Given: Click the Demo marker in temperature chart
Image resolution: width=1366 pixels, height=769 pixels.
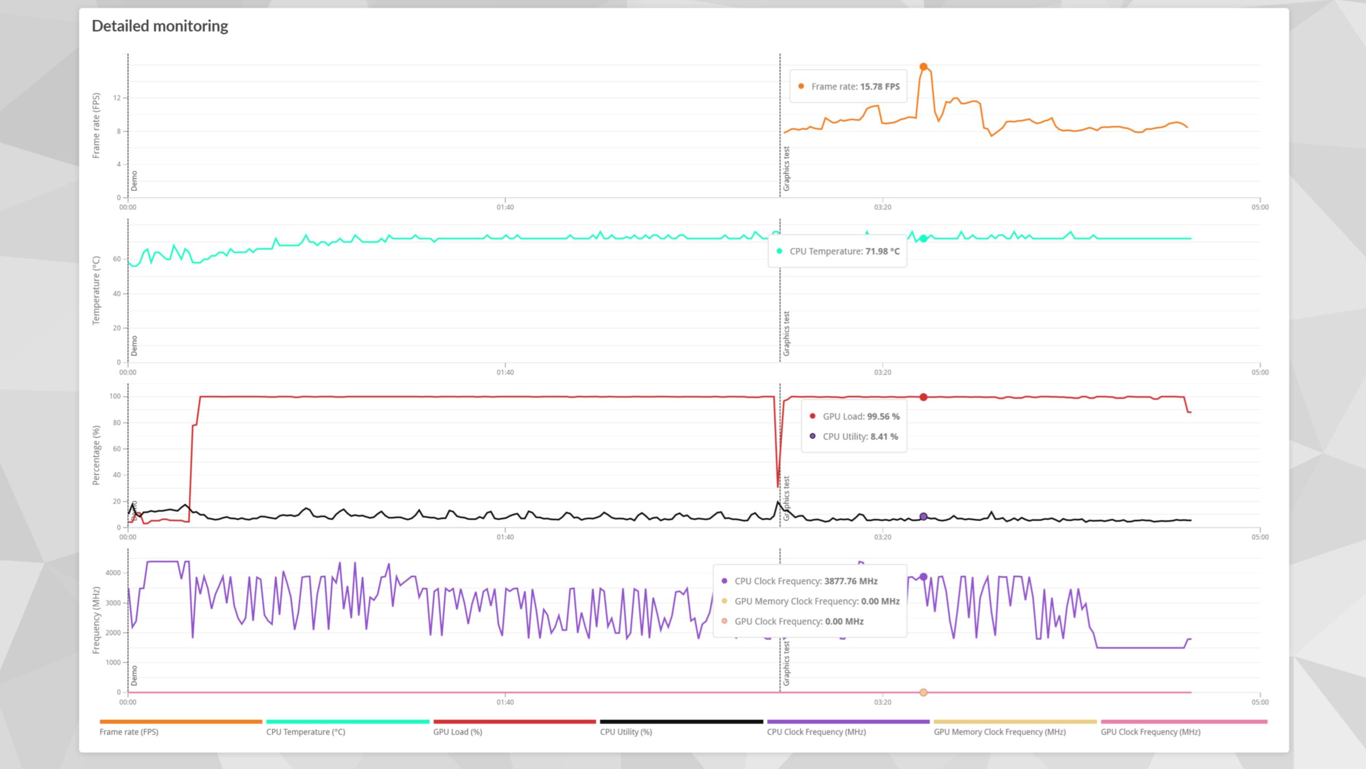Looking at the screenshot, I should coord(134,345).
